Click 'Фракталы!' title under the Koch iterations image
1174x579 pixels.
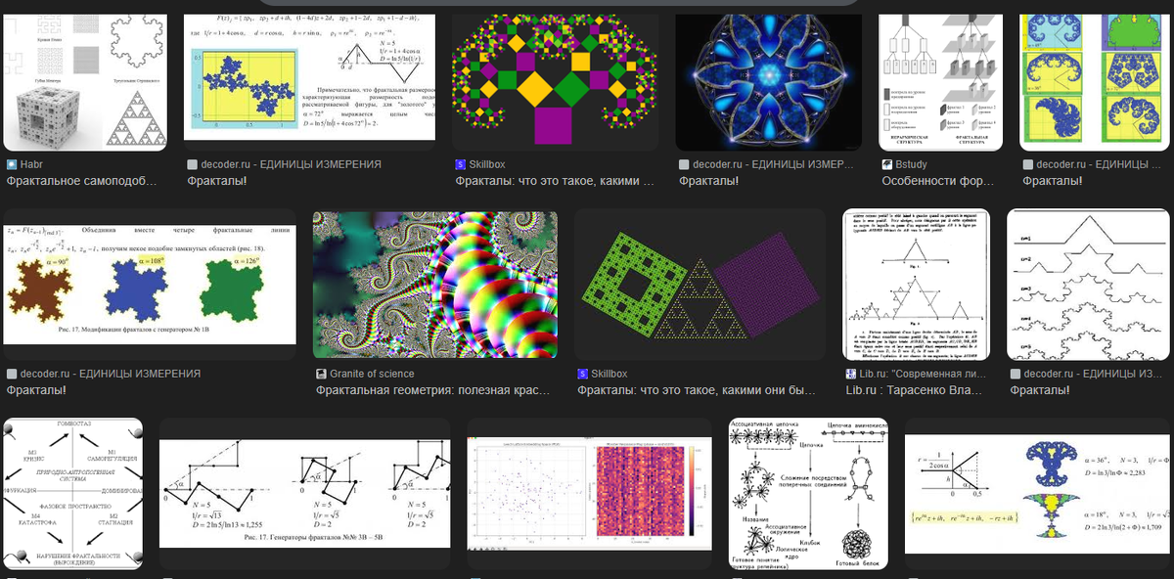[1040, 390]
